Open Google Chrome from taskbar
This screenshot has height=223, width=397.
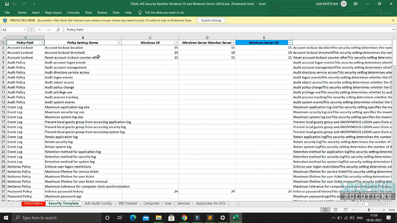tap(184, 218)
